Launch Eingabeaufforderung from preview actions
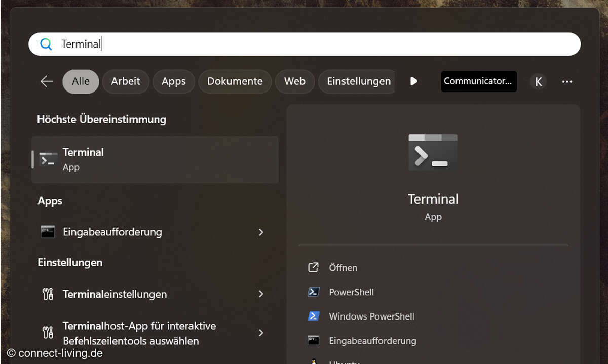This screenshot has width=608, height=364. click(372, 341)
